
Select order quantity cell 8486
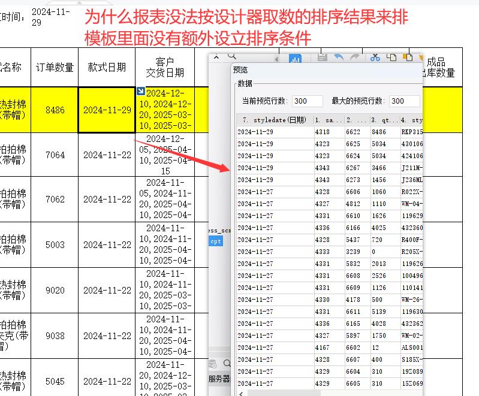[55, 110]
